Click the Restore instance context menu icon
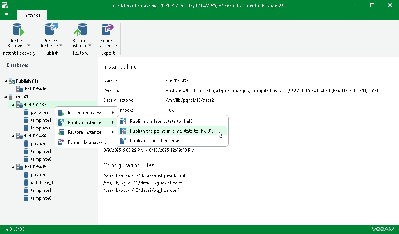399x234 pixels. click(x=60, y=132)
